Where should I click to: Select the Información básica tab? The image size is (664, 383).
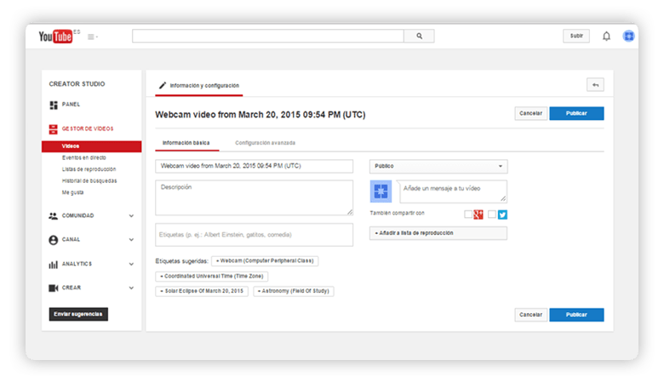186,143
